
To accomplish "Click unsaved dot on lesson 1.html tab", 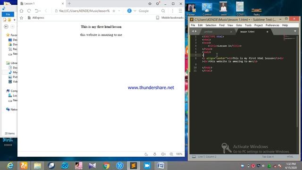I will pos(268,32).
